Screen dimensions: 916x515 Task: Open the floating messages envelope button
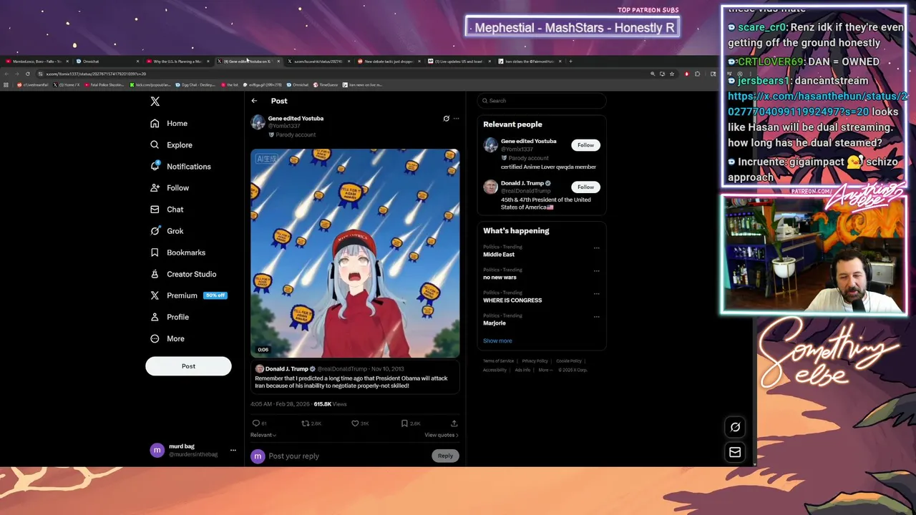point(735,452)
